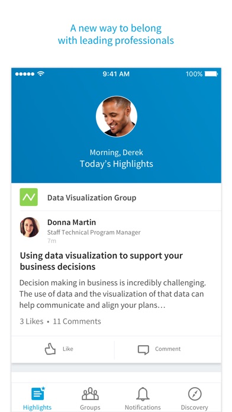
Task: Open Donna Martin's name link
Action: pos(72,223)
